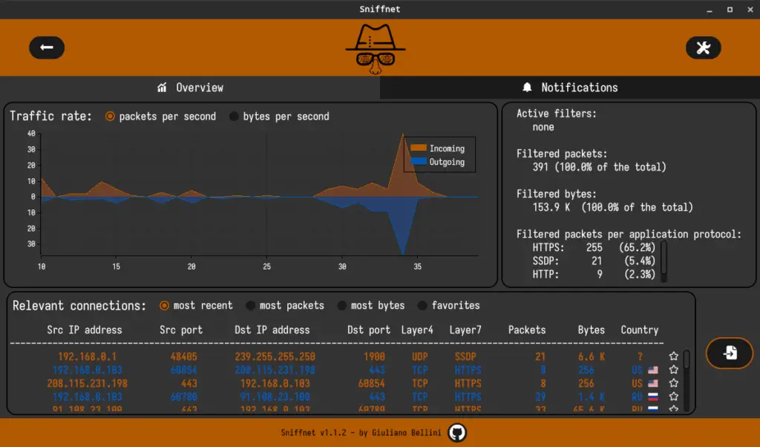Click the '?' unknown country cell
This screenshot has height=447, width=760.
[x=640, y=357]
